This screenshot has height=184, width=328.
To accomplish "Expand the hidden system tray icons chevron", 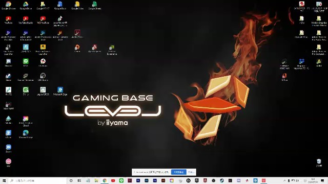I will click(284, 180).
